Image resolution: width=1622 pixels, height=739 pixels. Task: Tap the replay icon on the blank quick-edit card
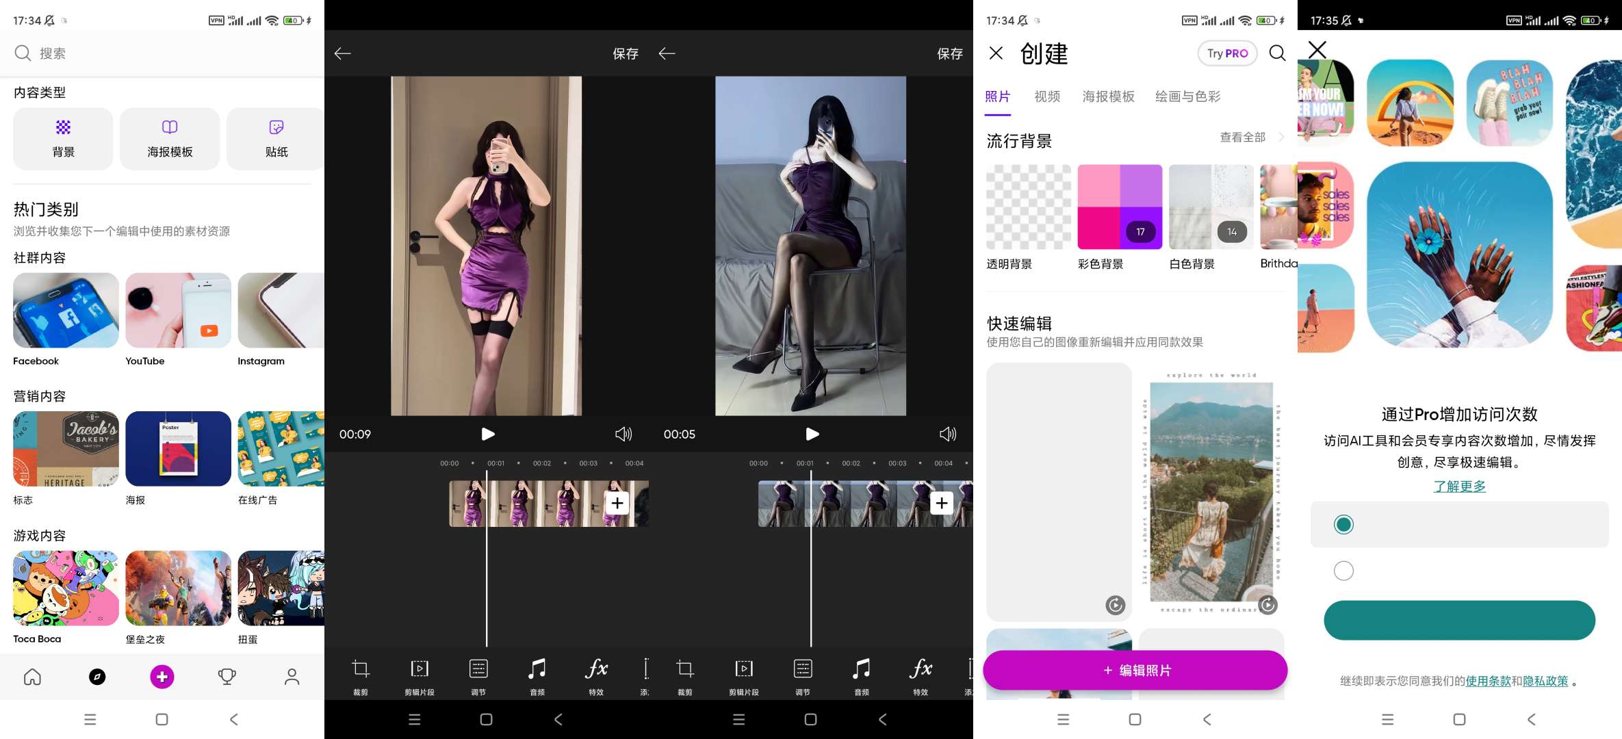click(x=1116, y=605)
